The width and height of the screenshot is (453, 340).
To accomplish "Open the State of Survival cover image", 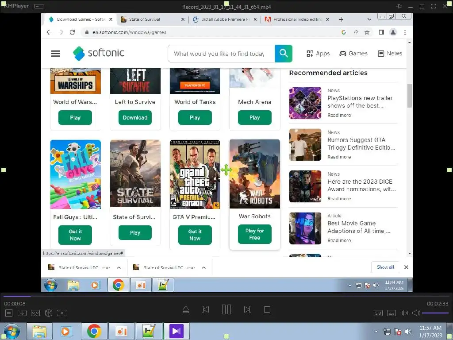I will click(x=135, y=174).
